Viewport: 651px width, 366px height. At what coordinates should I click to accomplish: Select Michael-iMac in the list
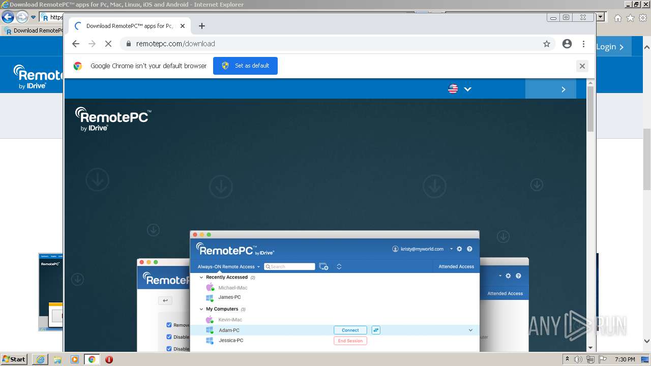coord(232,288)
